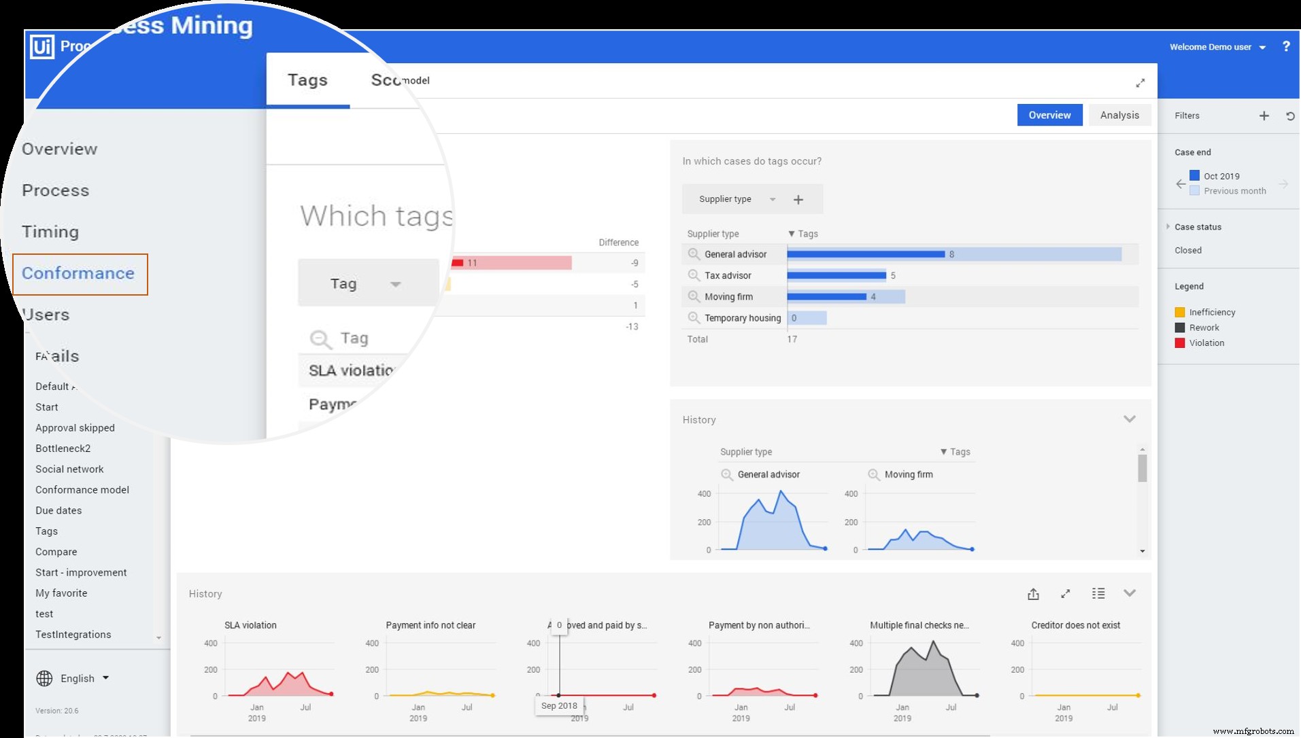The image size is (1301, 738).
Task: Select the list view icon in History panel
Action: 1098,593
